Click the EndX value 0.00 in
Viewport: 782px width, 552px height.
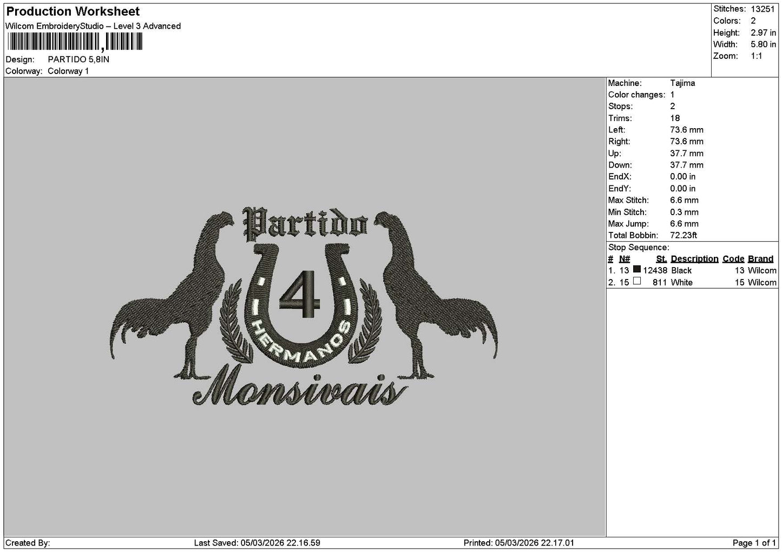(683, 177)
